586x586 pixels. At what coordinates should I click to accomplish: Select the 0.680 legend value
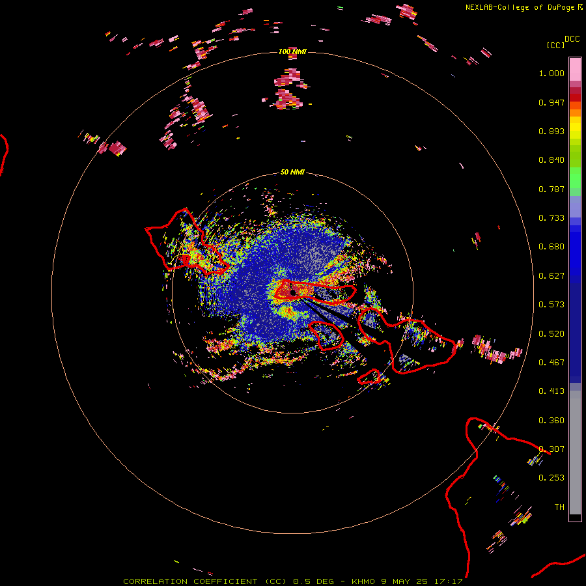tap(551, 247)
